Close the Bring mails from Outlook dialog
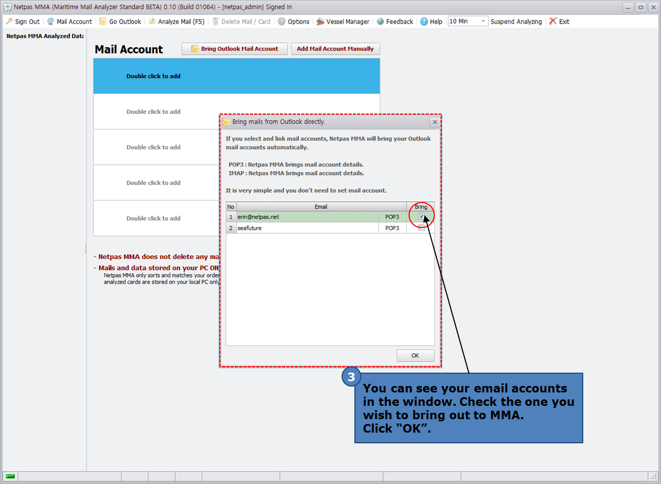Screen dimensions: 661x484 [x=435, y=122]
